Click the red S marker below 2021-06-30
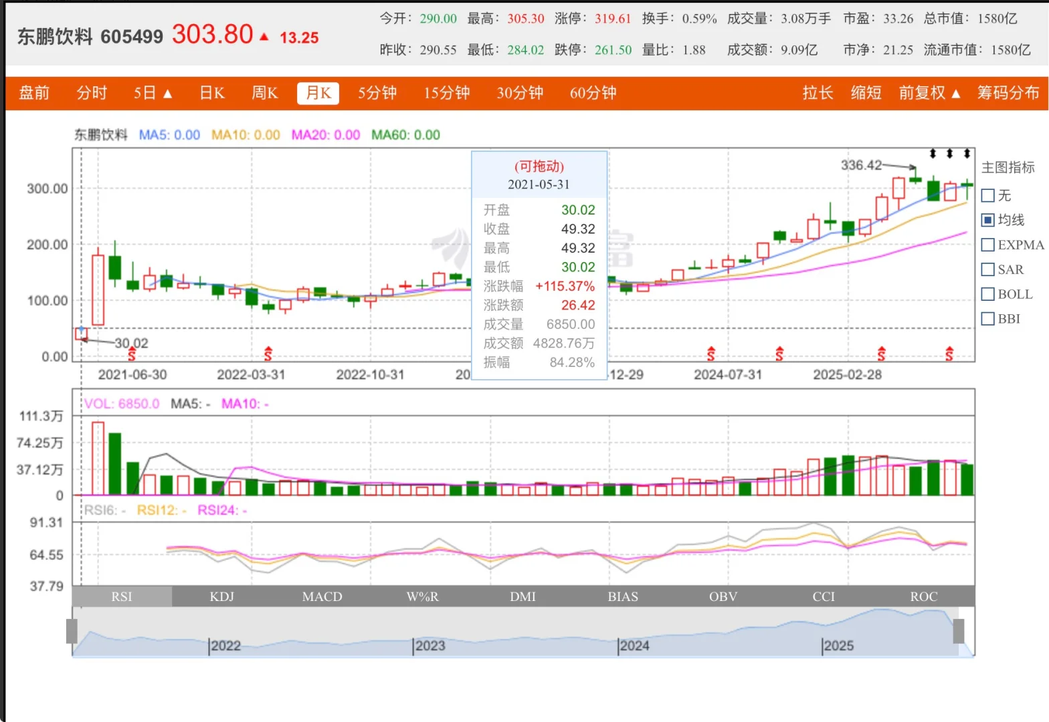The width and height of the screenshot is (1049, 722). (132, 354)
